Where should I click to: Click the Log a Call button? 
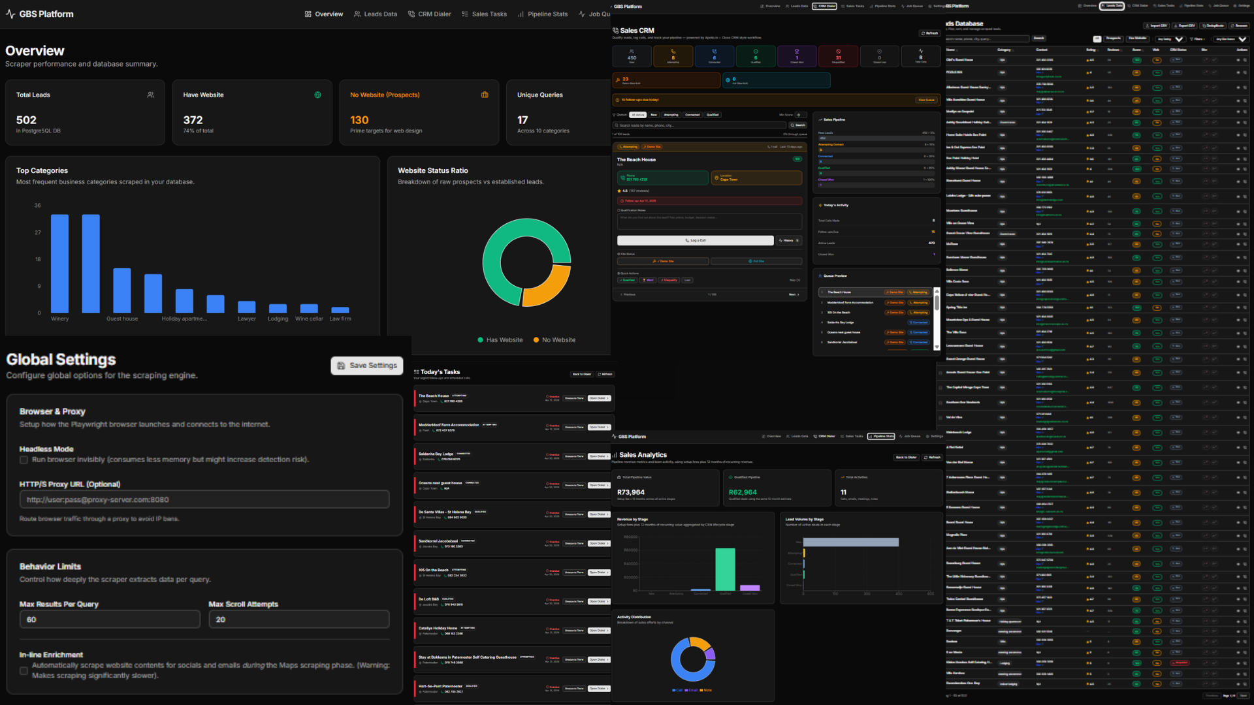pyautogui.click(x=696, y=240)
